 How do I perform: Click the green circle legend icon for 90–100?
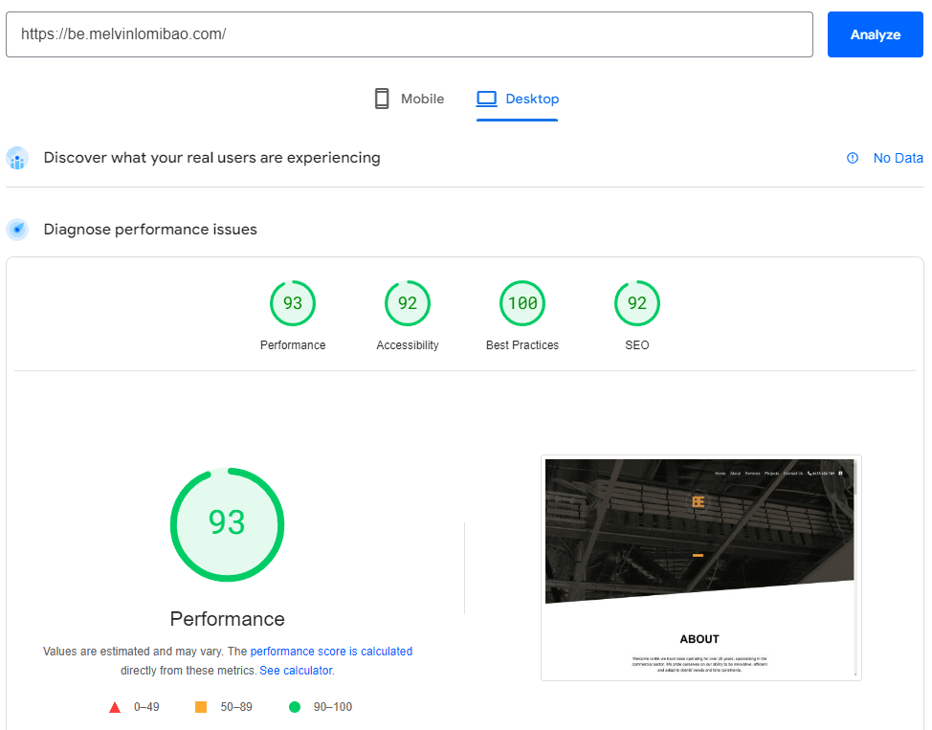pyautogui.click(x=295, y=706)
